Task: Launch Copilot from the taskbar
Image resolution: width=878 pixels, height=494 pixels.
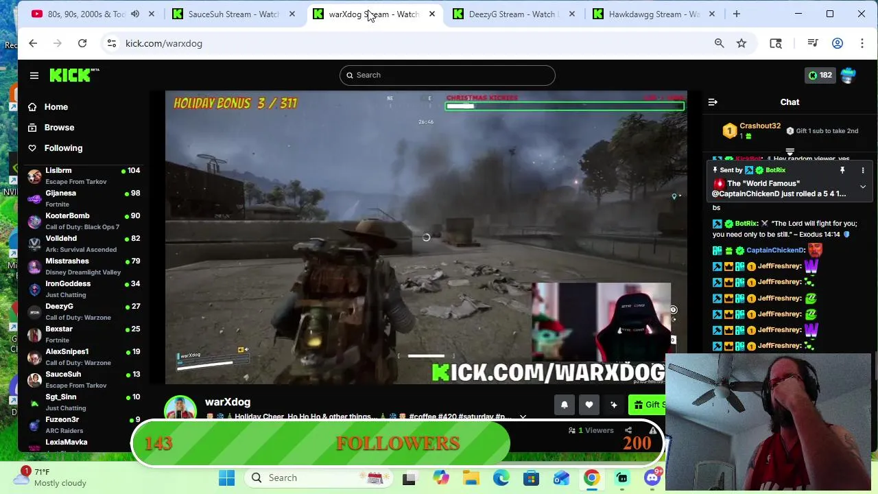Action: [440, 478]
